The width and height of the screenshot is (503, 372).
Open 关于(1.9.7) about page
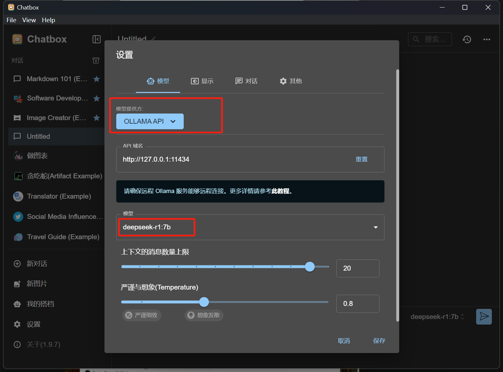coord(56,345)
